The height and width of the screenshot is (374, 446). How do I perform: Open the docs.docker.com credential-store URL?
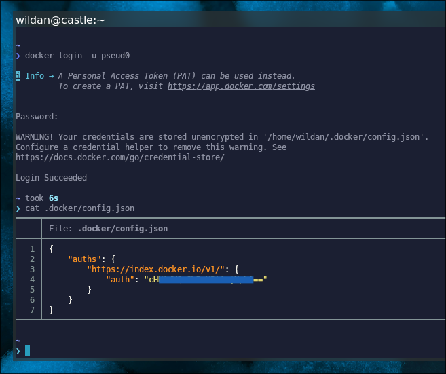pyautogui.click(x=119, y=157)
